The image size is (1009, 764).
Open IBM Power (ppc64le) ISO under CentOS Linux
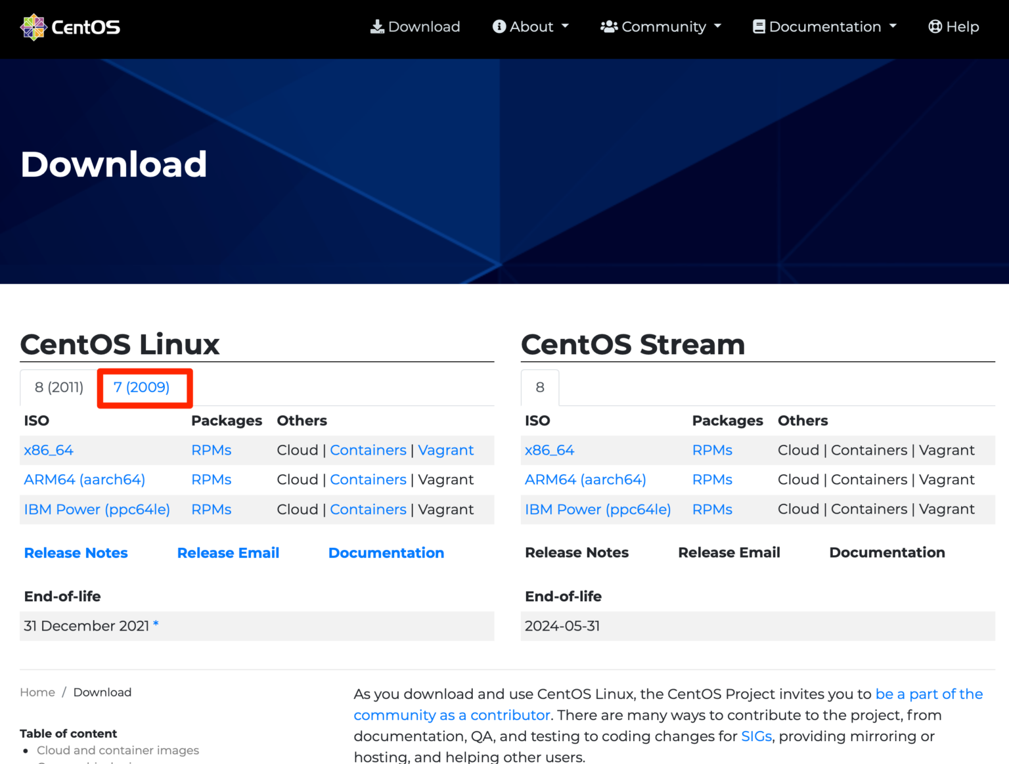coord(97,510)
